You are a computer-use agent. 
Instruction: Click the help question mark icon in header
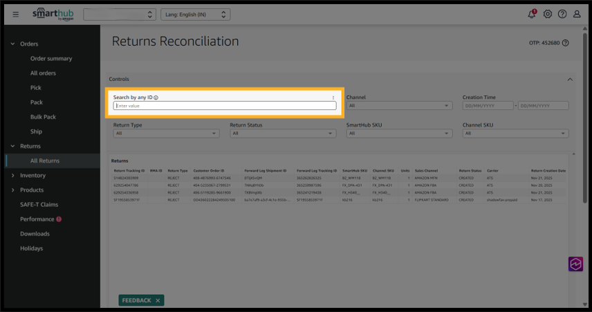coord(562,14)
